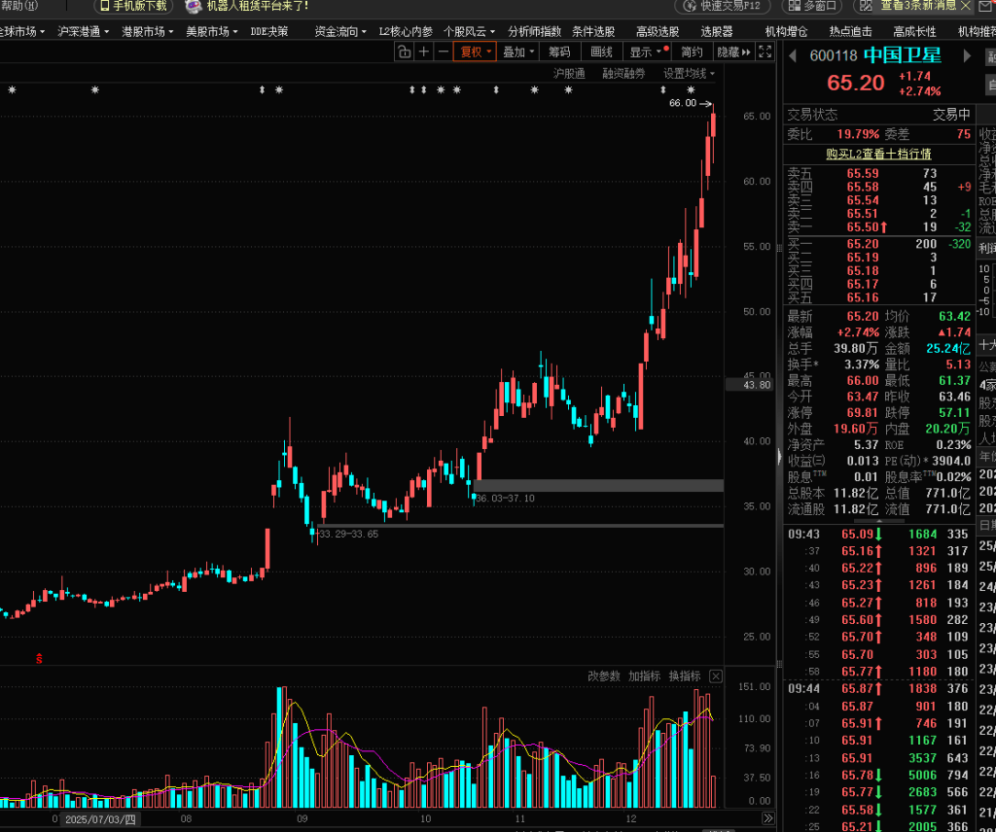Screen dimensions: 996x832
Task: Click 购买L2查看十档行情 link
Action: 877,154
